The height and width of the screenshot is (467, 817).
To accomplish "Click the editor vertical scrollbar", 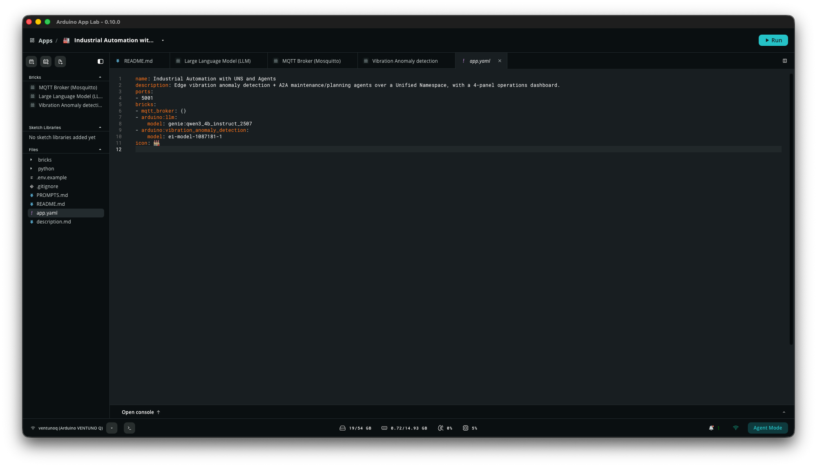I will tap(792, 209).
